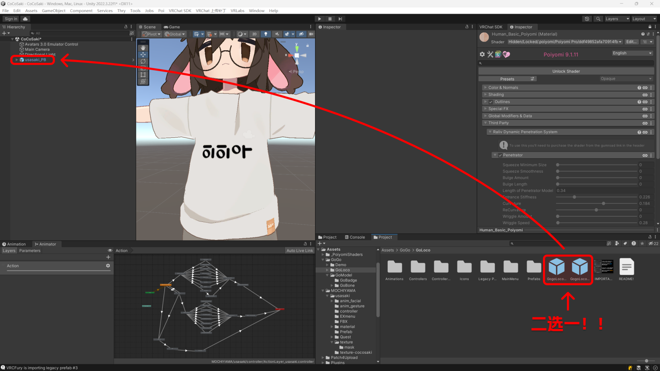Select the Rect tool in Scene toolbar
The width and height of the screenshot is (660, 371).
143,75
